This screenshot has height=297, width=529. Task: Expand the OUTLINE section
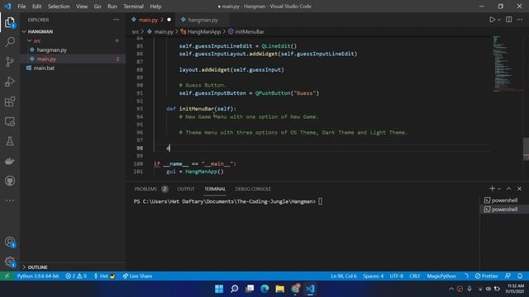[x=37, y=267]
